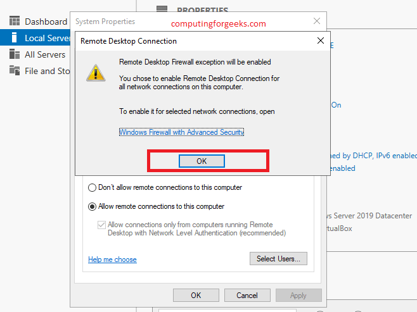Select Don't allow remote connections option
Screen dimensions: 417x312
pos(93,187)
